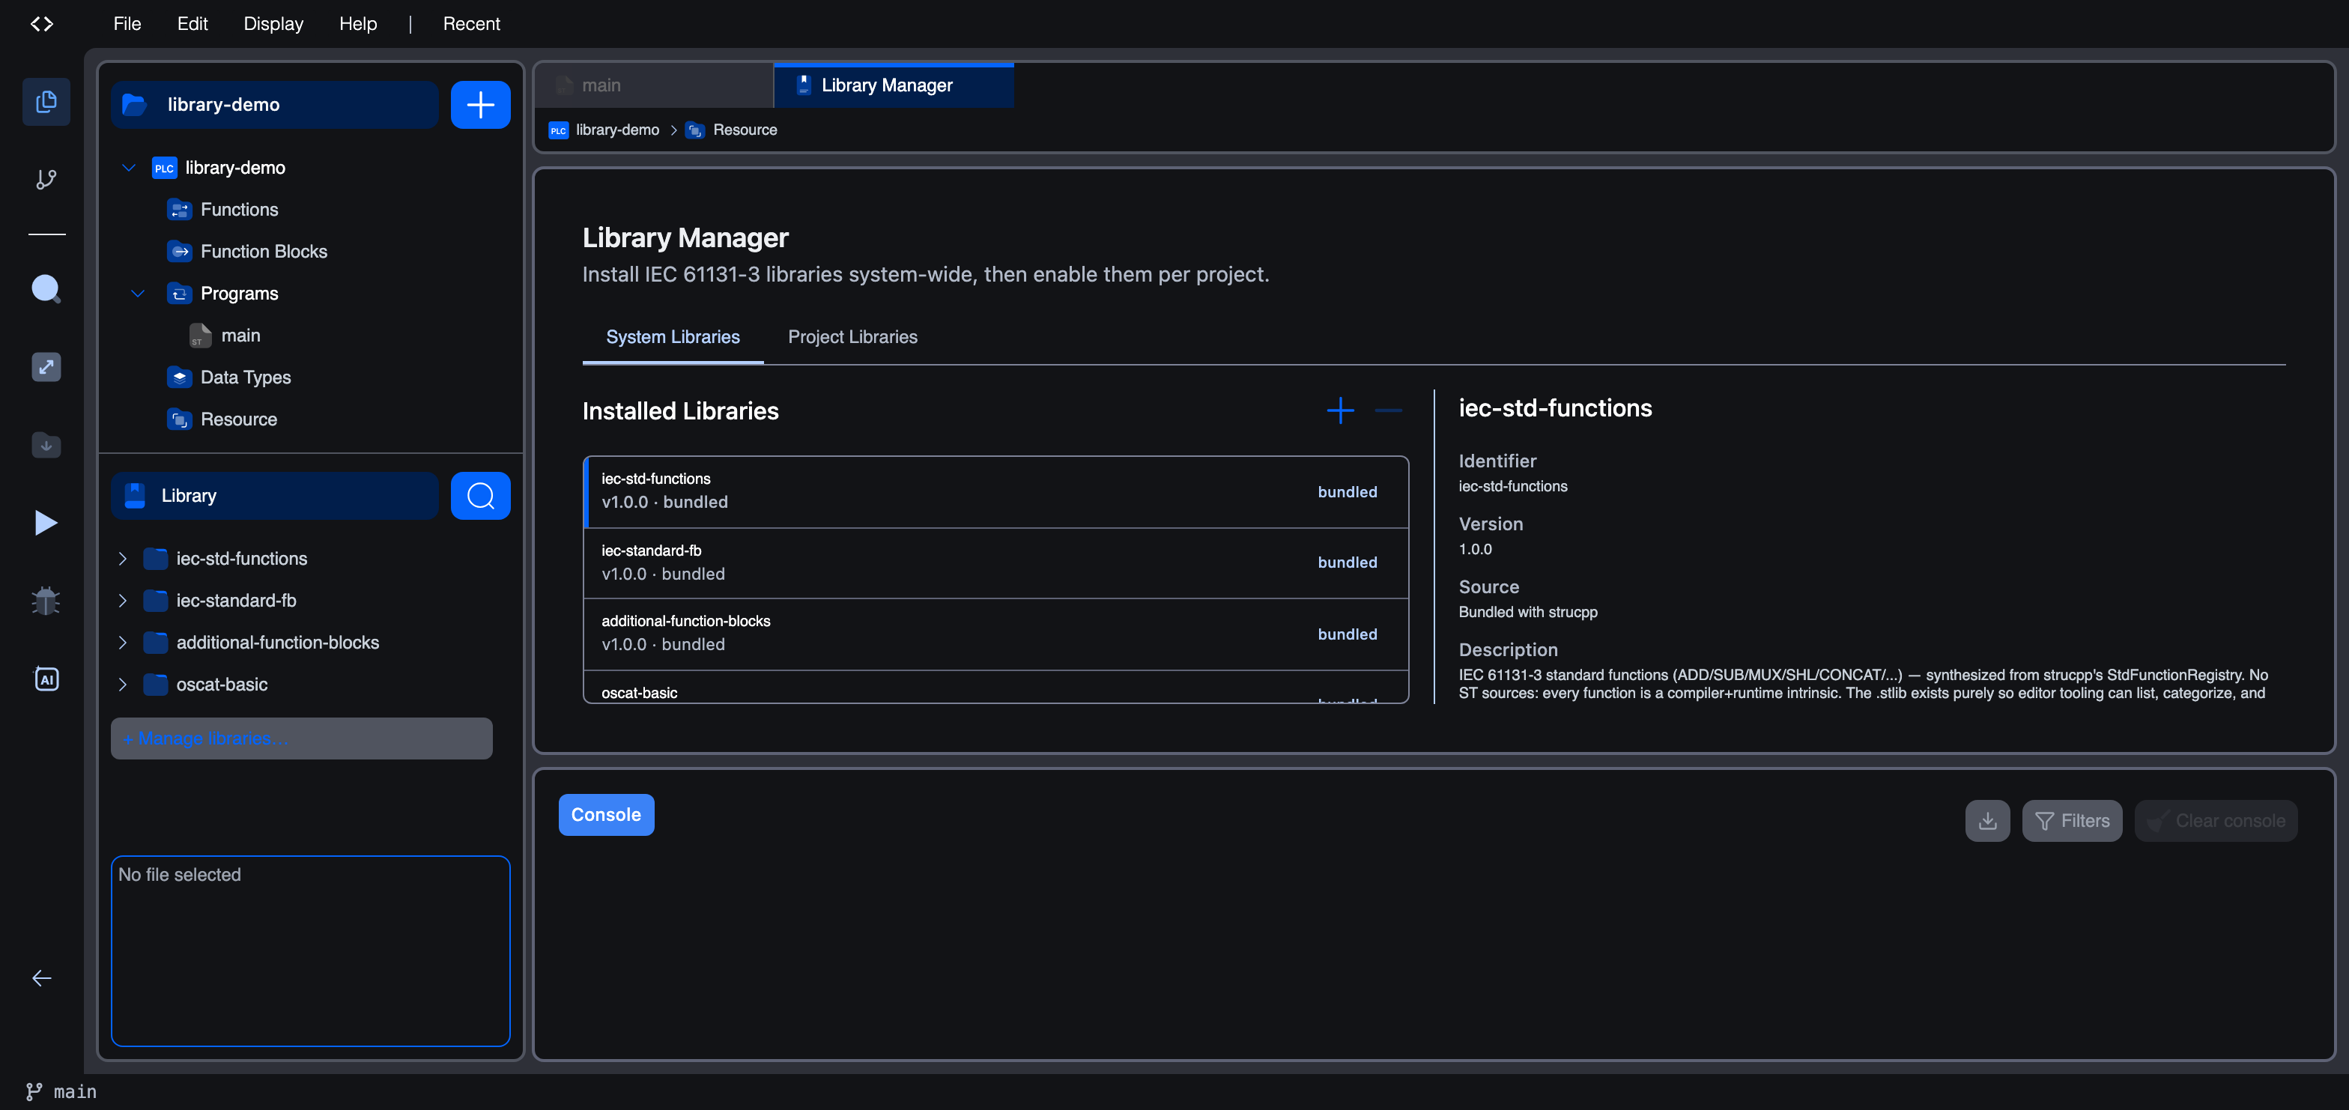Select Resource in project tree

pos(239,419)
